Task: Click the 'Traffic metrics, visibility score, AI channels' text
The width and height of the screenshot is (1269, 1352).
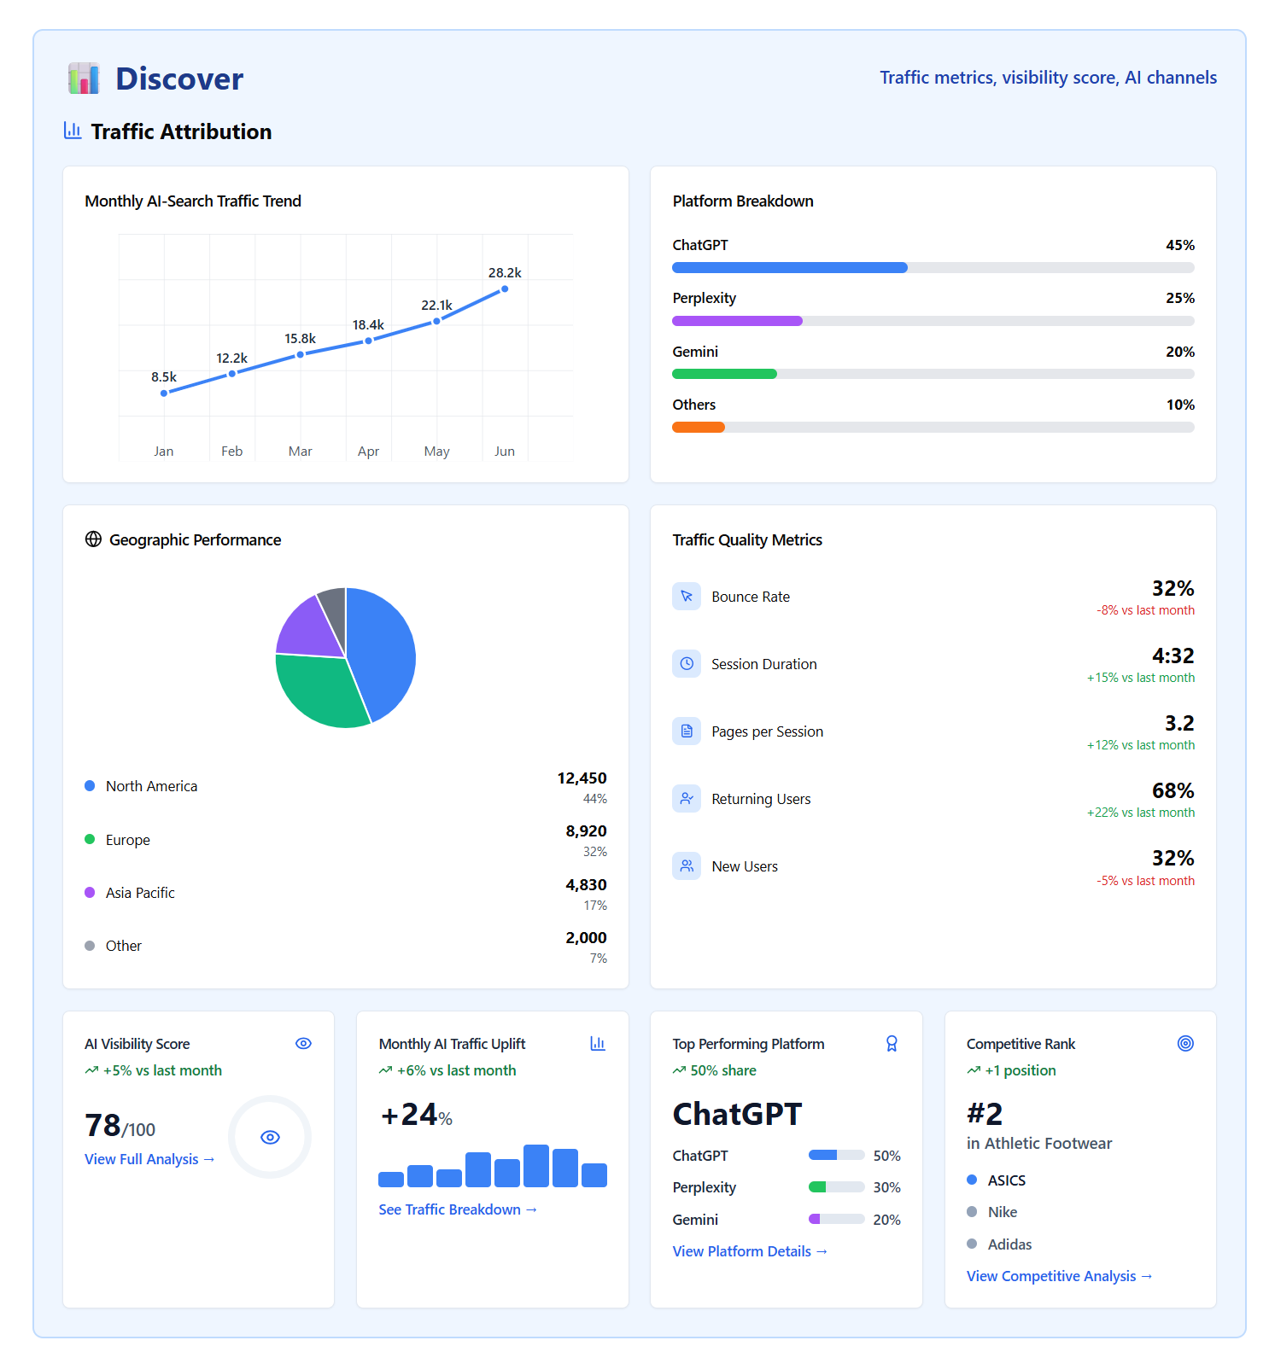Action: coord(1048,78)
